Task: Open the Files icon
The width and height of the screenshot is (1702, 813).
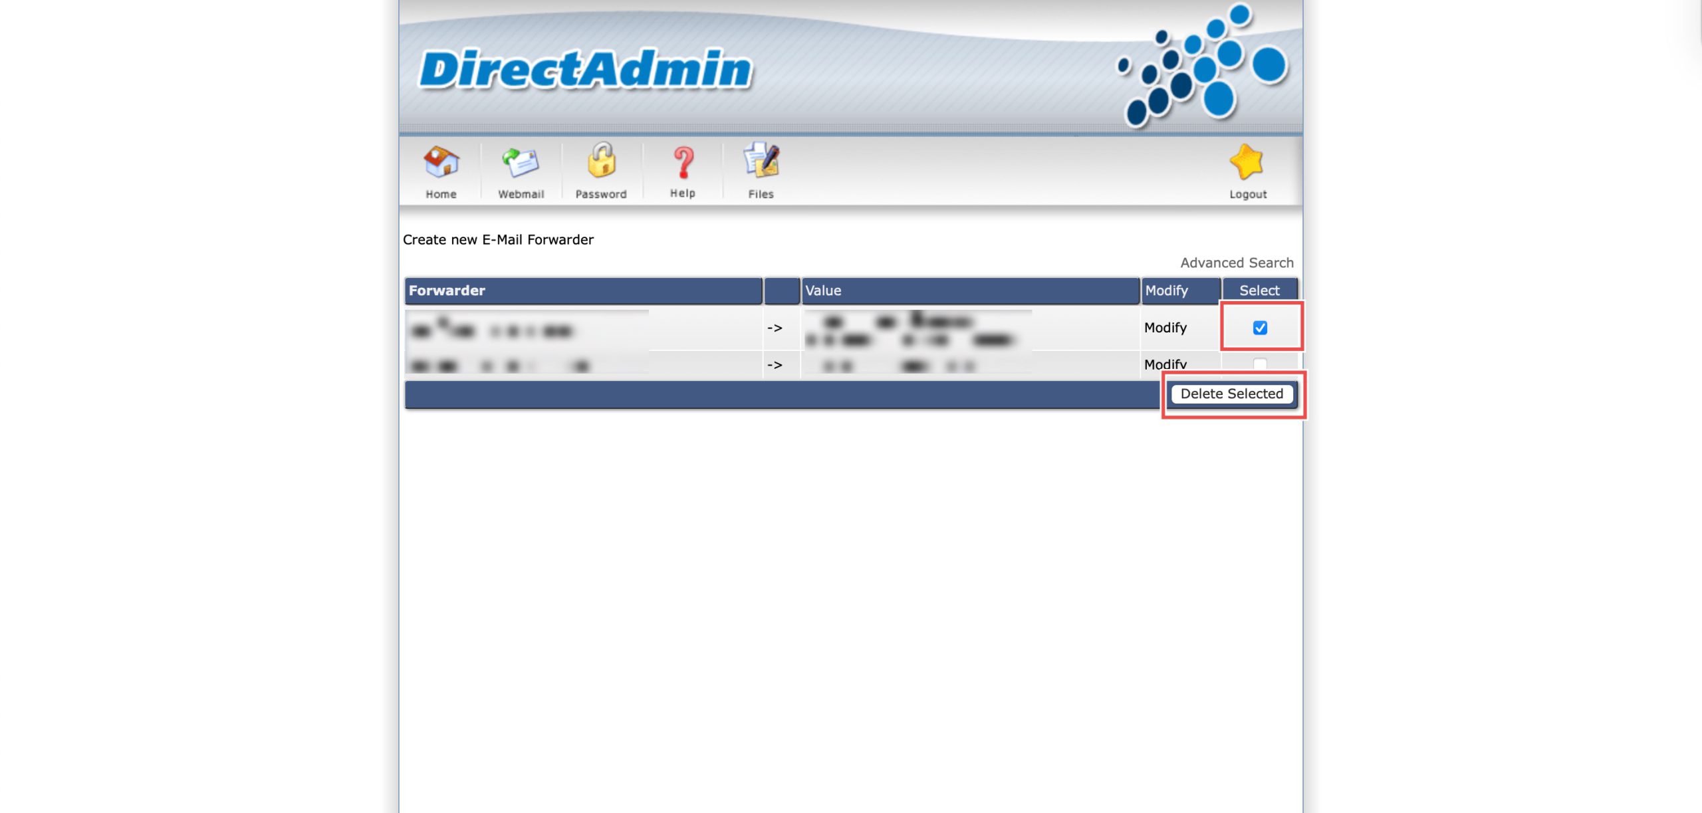Action: (x=761, y=162)
